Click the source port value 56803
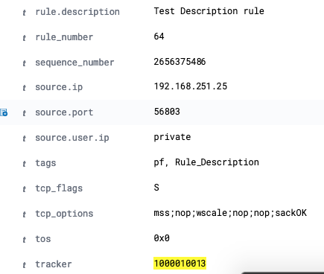This screenshot has height=274, width=324. 167,112
